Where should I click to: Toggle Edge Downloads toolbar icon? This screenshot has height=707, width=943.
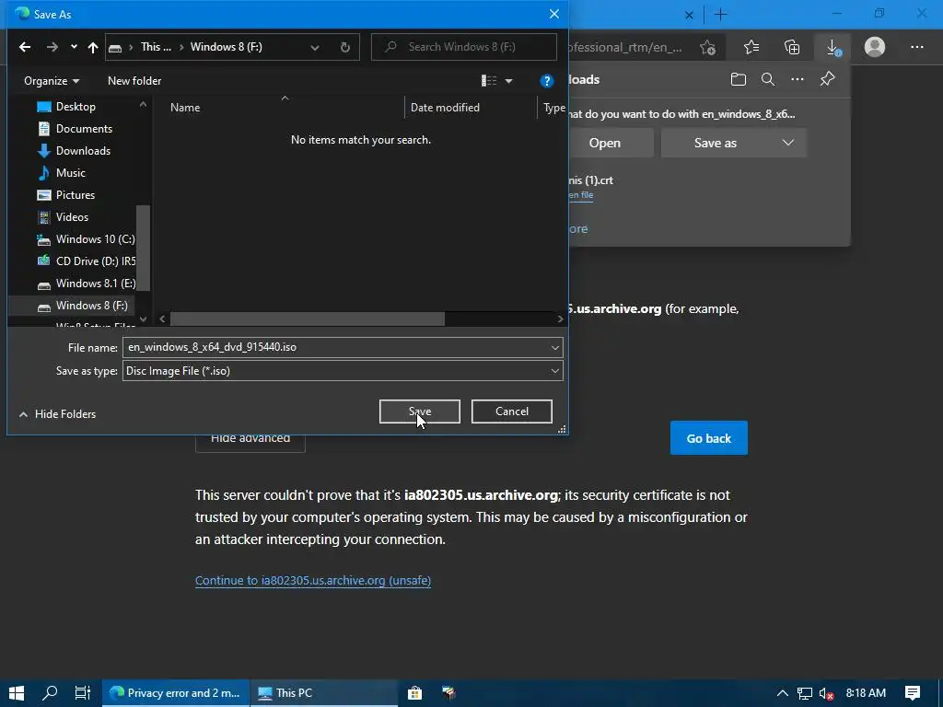tap(832, 47)
